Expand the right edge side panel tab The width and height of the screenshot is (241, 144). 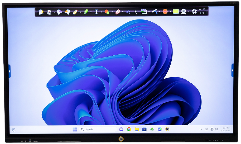tap(232, 70)
